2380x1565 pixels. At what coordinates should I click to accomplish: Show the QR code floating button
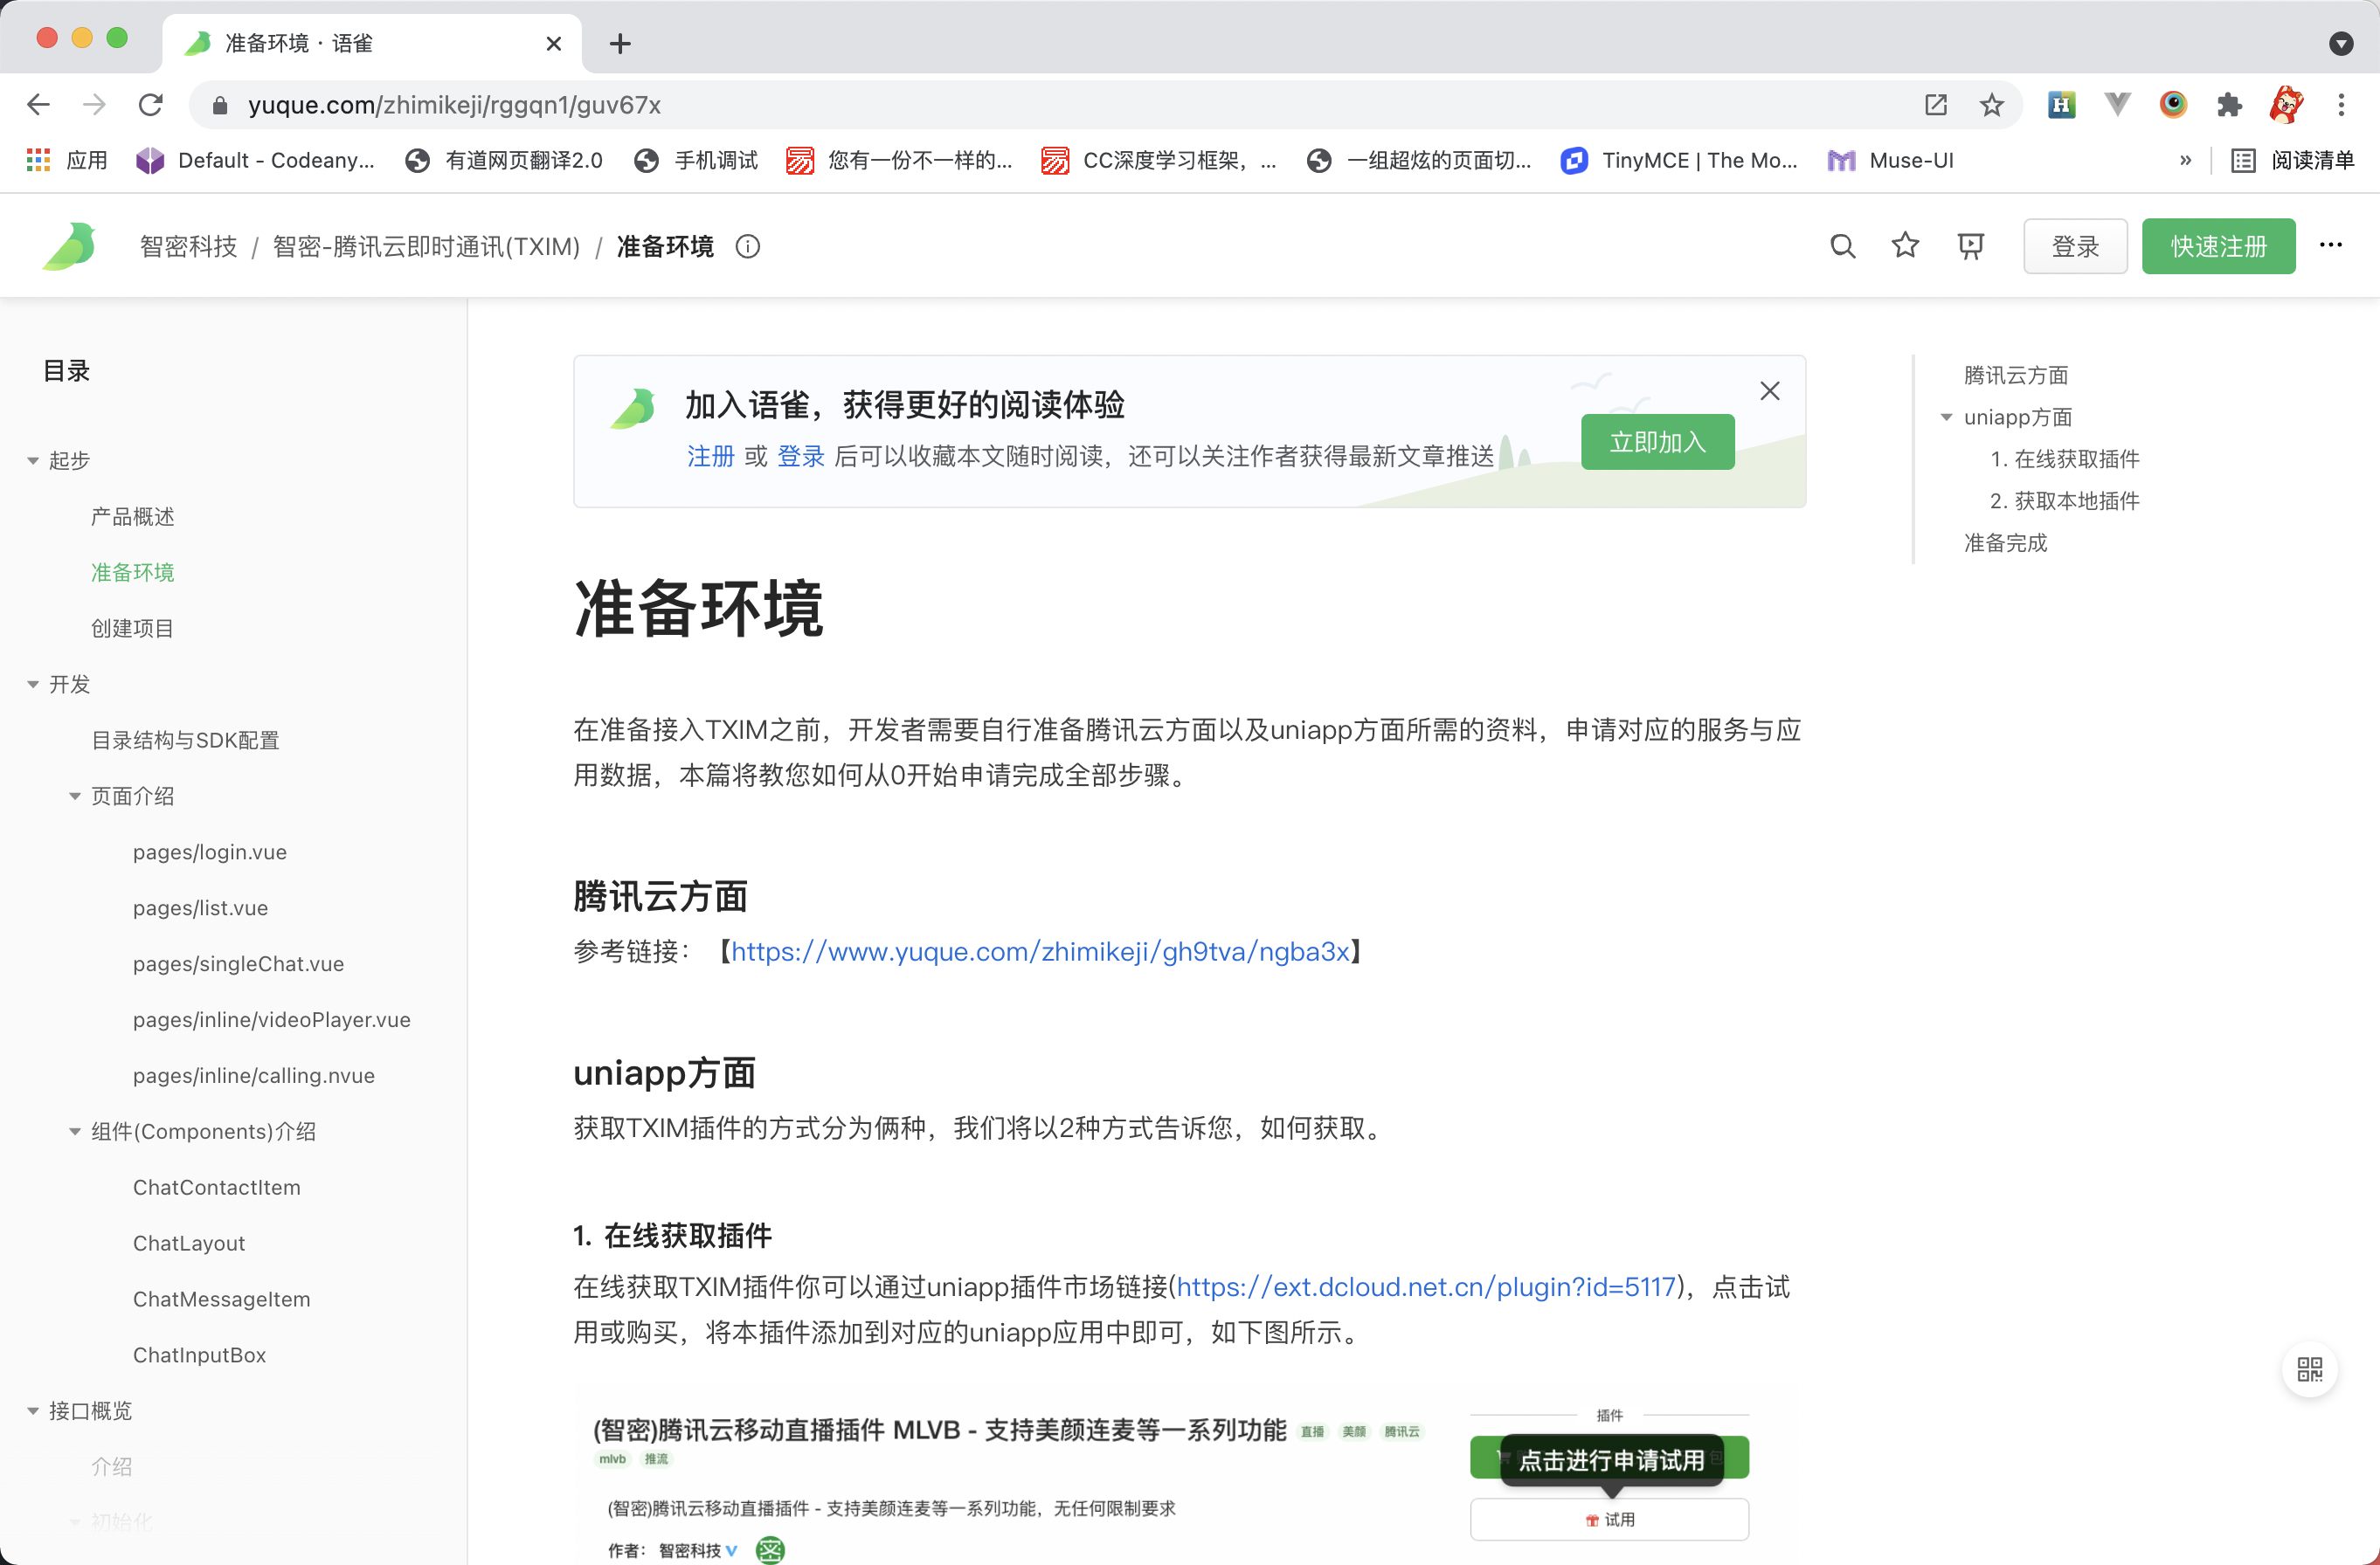coord(2310,1369)
